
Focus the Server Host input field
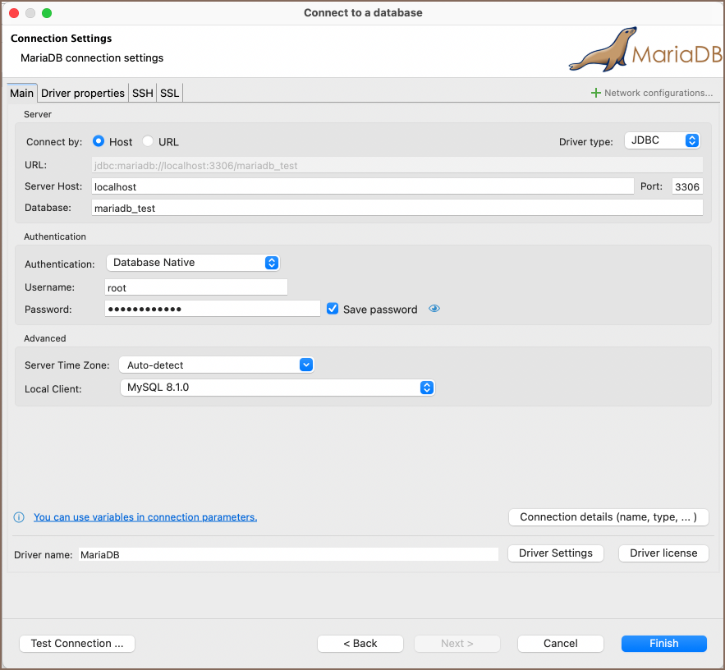coord(362,186)
